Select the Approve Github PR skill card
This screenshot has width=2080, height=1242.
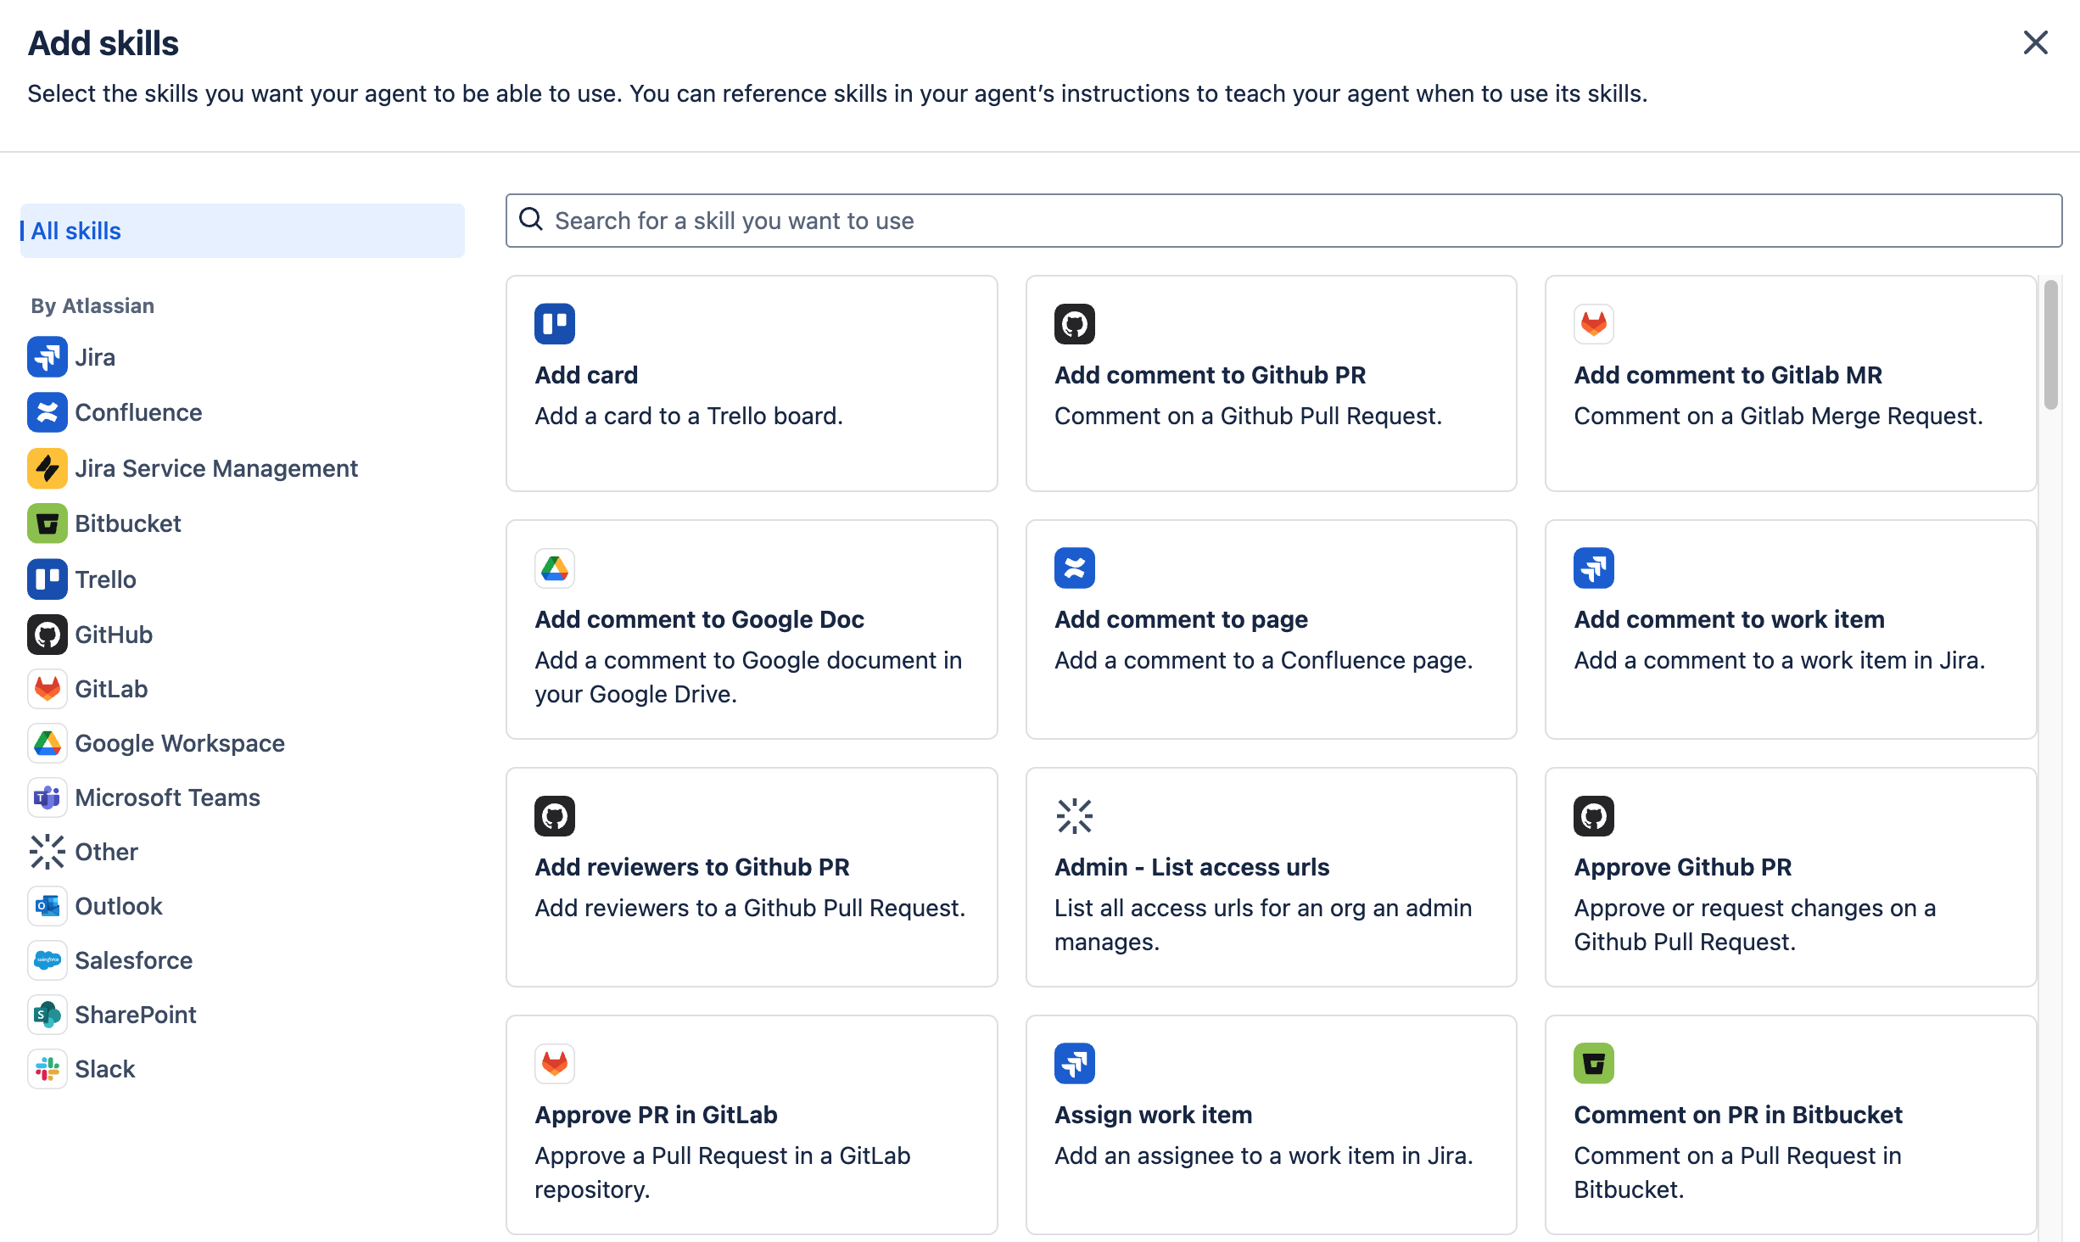coord(1790,877)
